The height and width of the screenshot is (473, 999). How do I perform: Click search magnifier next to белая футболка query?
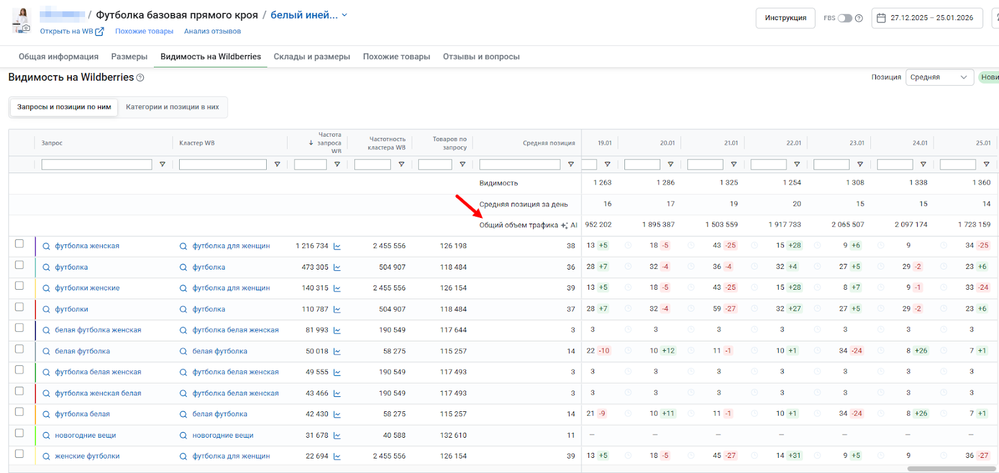tap(46, 351)
